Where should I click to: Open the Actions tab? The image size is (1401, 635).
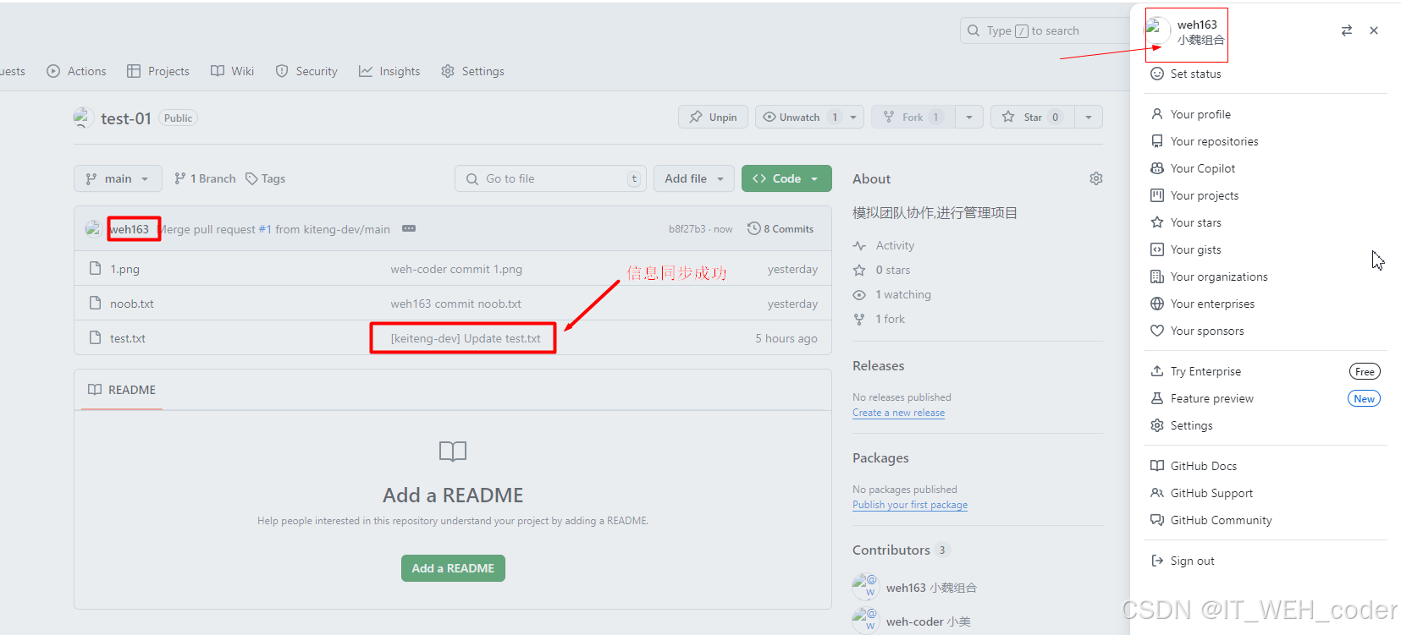(x=76, y=71)
